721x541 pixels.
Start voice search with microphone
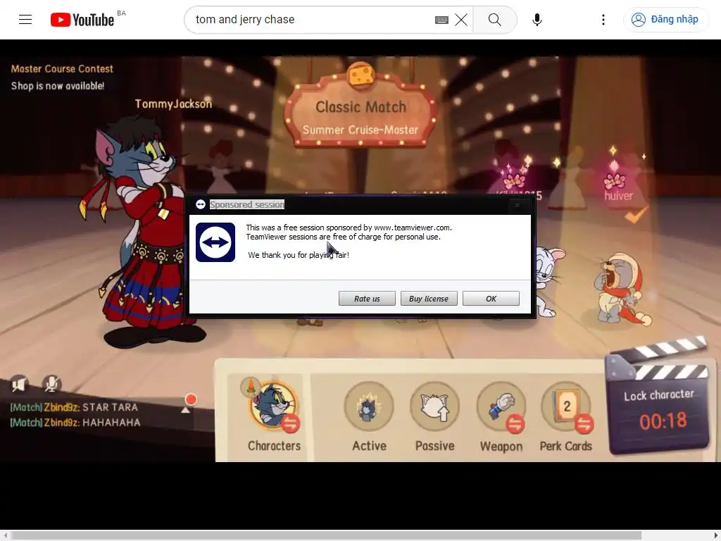point(537,20)
